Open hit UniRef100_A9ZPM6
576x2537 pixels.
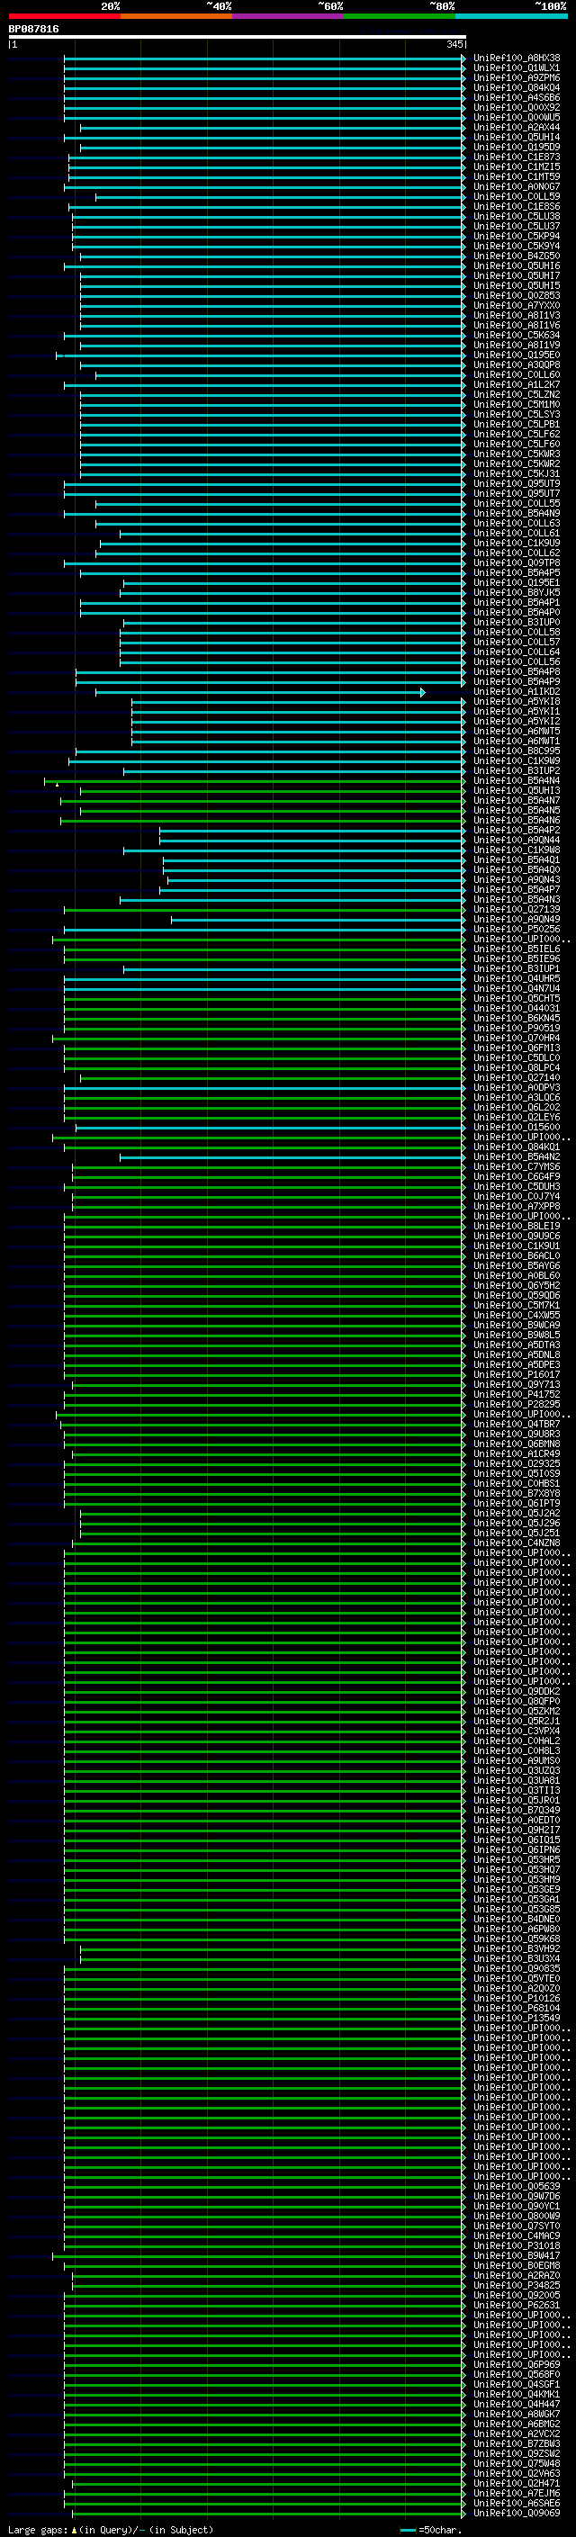[x=516, y=77]
